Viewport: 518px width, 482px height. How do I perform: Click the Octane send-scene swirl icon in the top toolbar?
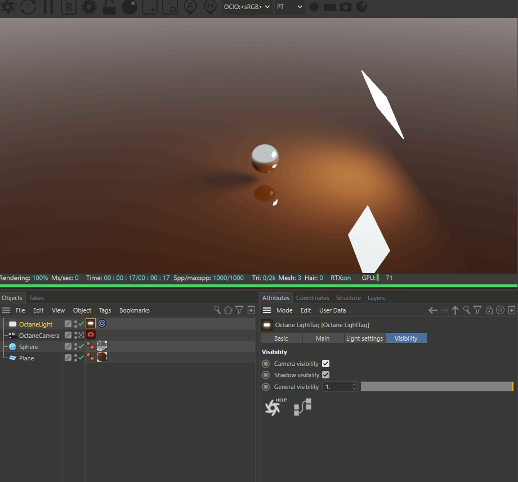tap(7, 7)
